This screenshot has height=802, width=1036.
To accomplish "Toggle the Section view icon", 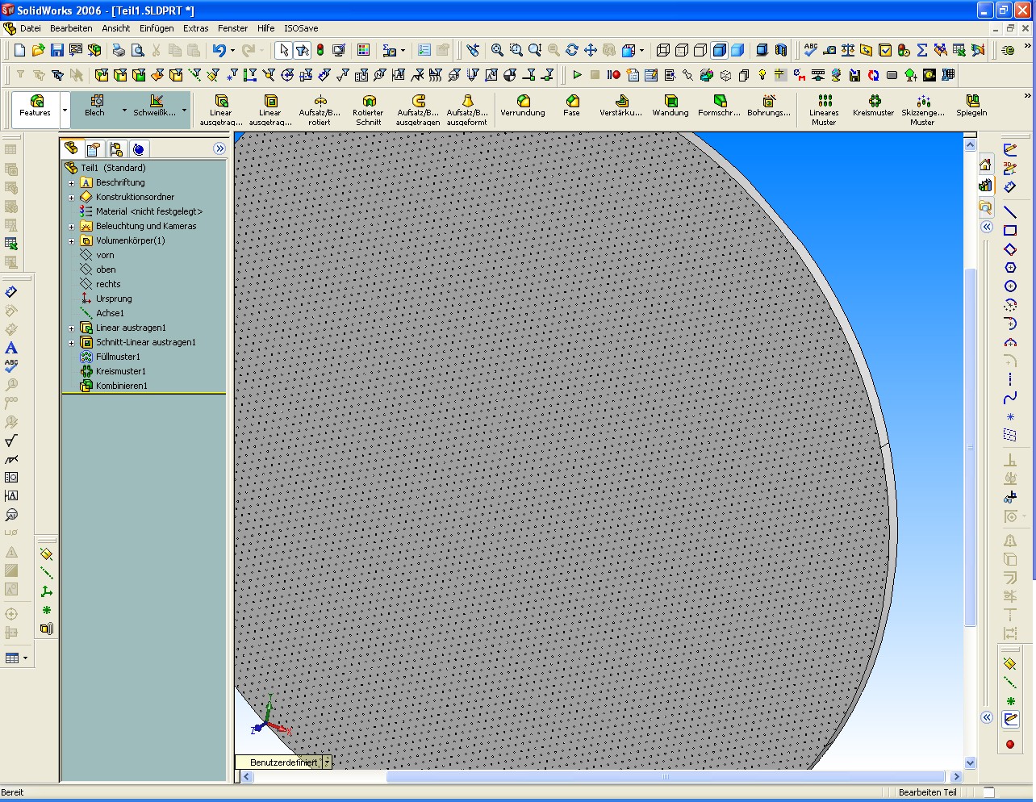I will click(x=780, y=50).
